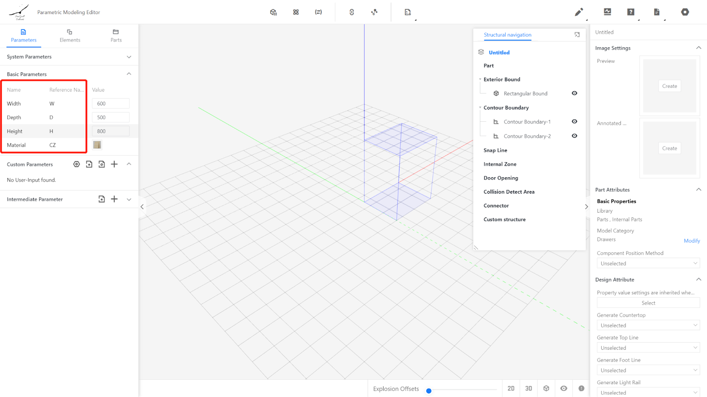The image size is (707, 397).
Task: Add an Intermediate Parameter with plus icon
Action: tap(114, 199)
